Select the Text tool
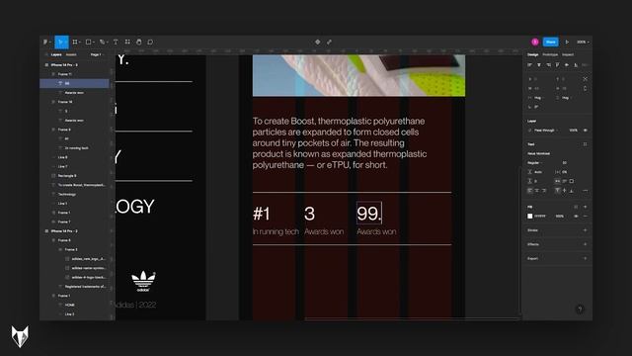The image size is (632, 356). [x=116, y=42]
